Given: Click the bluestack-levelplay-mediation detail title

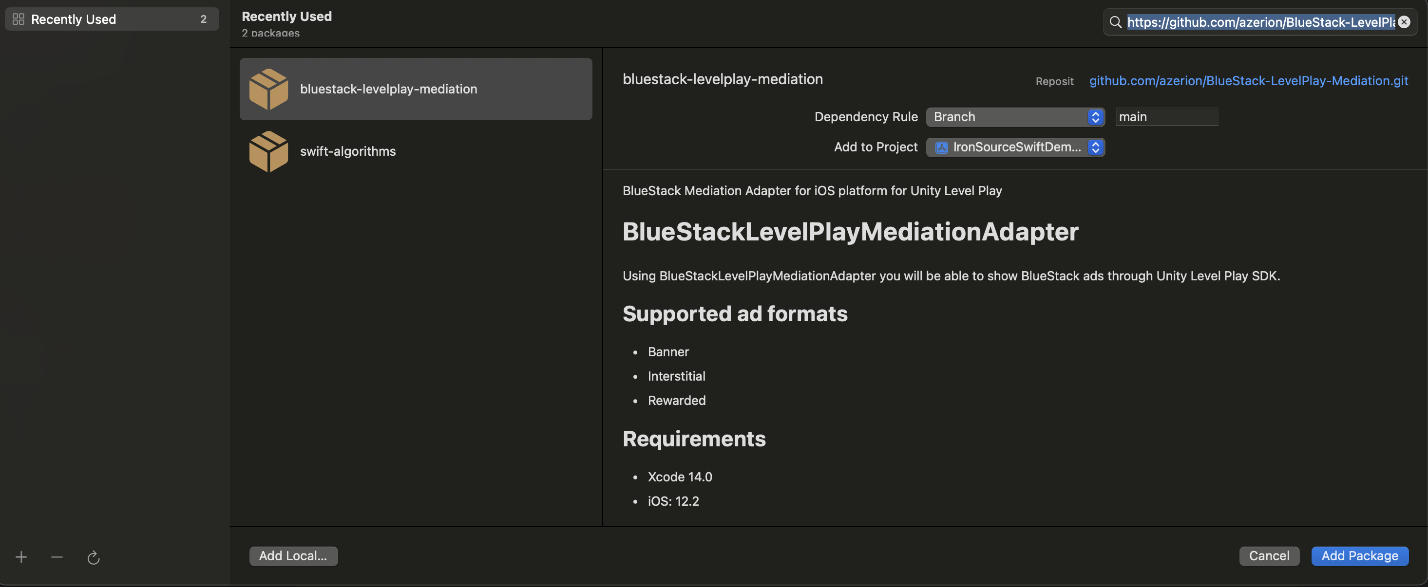Looking at the screenshot, I should tap(723, 79).
